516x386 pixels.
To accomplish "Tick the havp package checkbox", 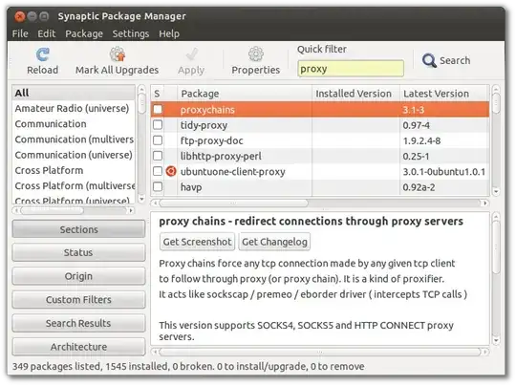I will [x=158, y=186].
